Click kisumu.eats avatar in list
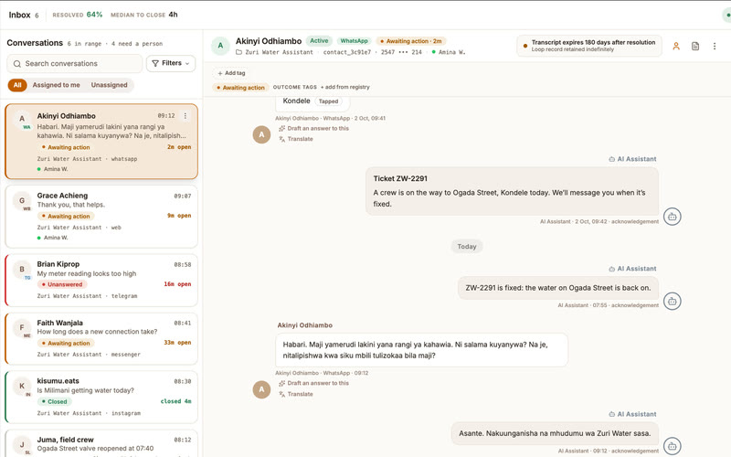 coord(21,386)
